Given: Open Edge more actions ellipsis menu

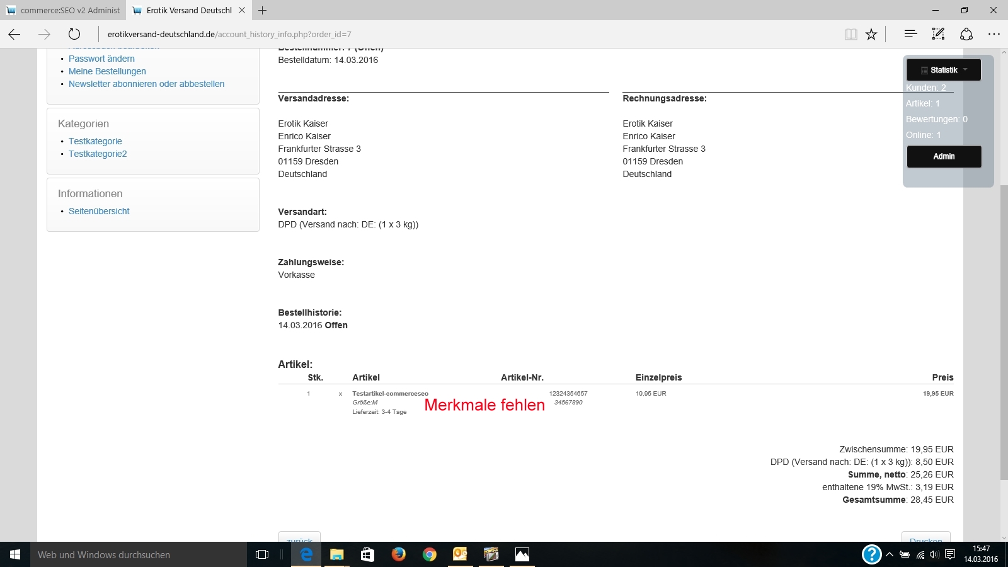Looking at the screenshot, I should pos(994,34).
